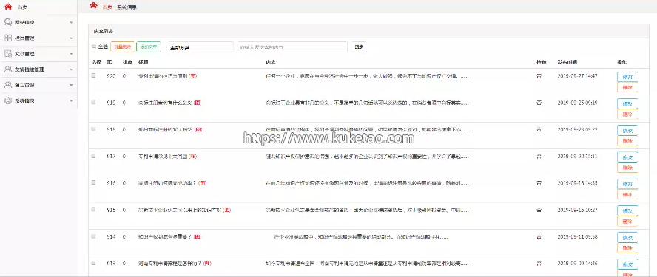Click the chat bubble icon for 网站信息
657x277 pixels.
(8, 22)
